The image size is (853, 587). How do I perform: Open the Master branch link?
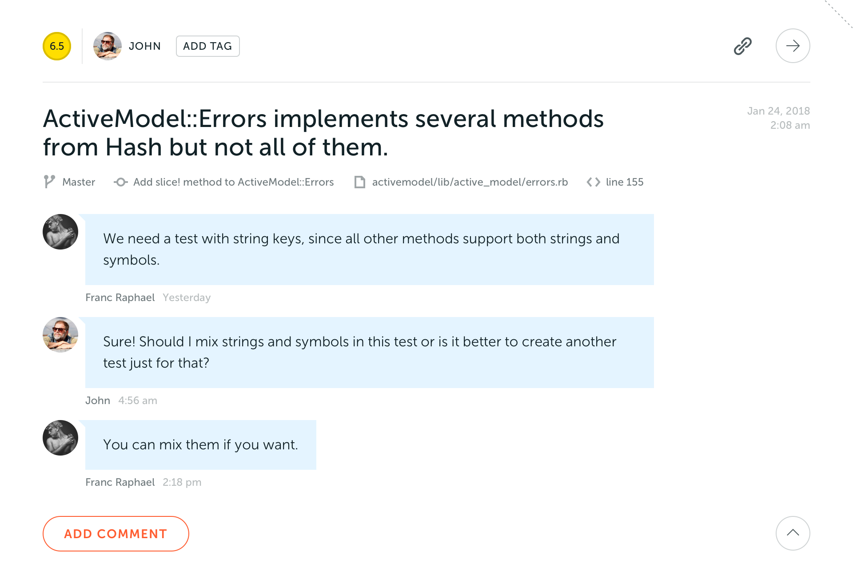[79, 182]
